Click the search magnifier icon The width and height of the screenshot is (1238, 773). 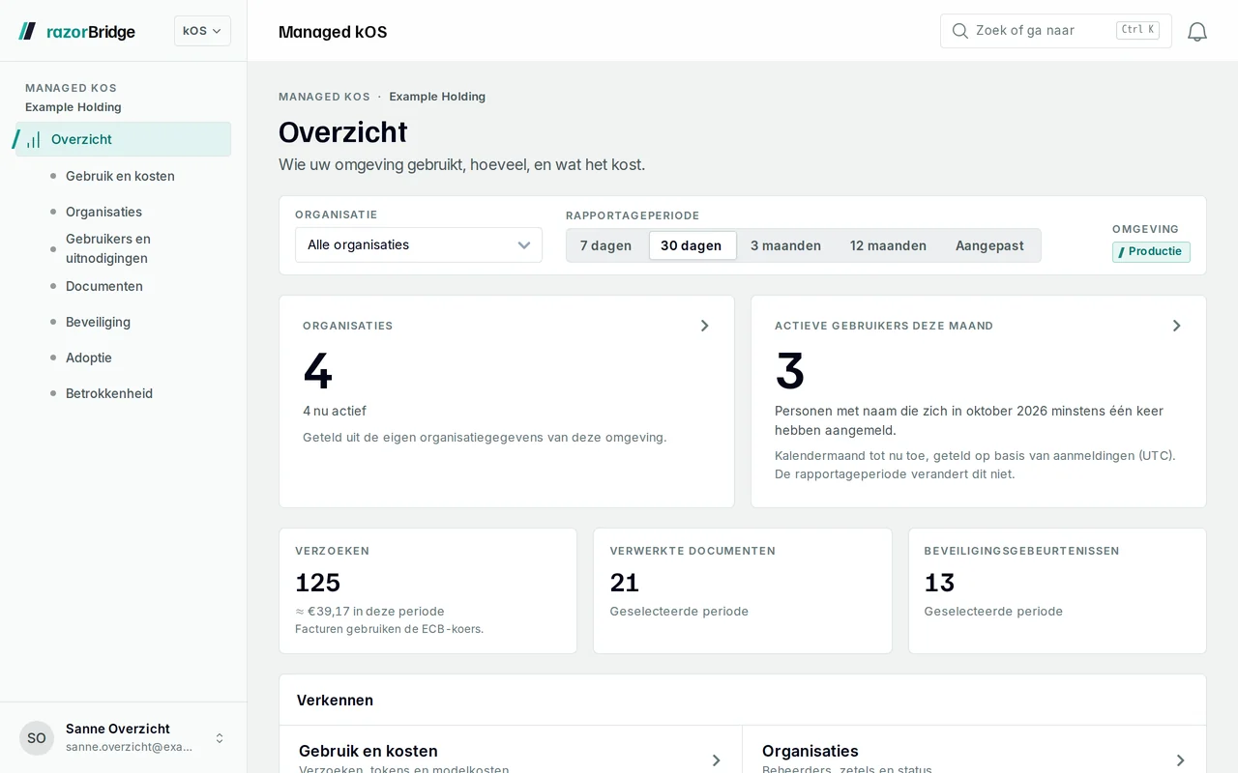pos(960,31)
